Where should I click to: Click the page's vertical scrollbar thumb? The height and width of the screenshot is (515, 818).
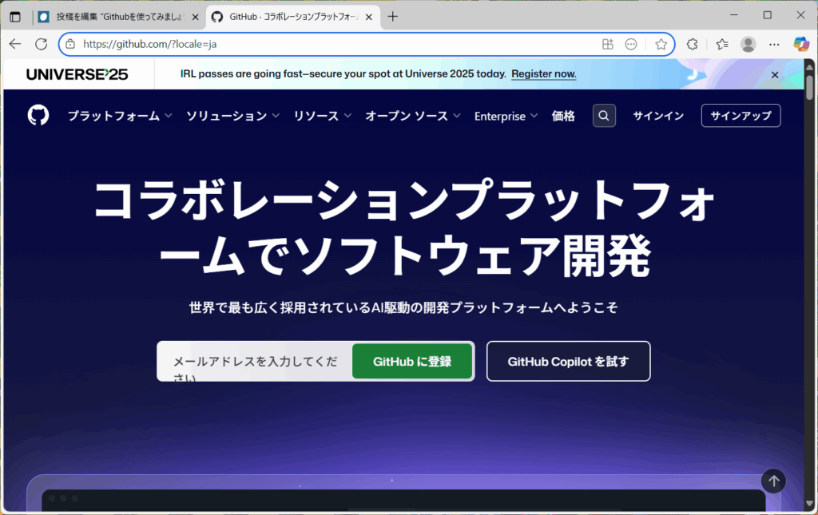click(809, 86)
